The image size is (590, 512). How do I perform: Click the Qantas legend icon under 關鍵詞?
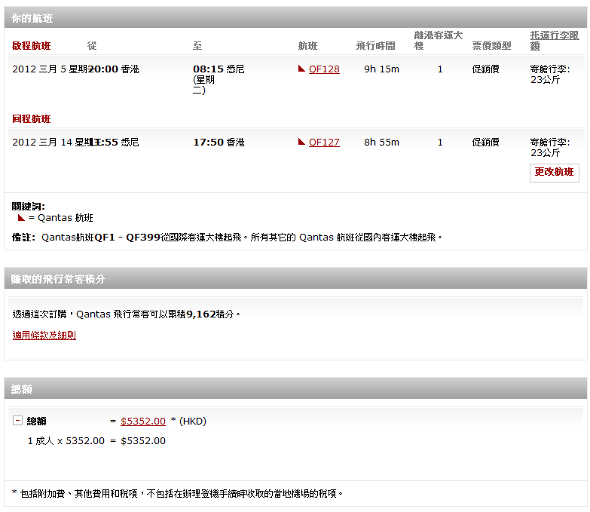pyautogui.click(x=21, y=218)
